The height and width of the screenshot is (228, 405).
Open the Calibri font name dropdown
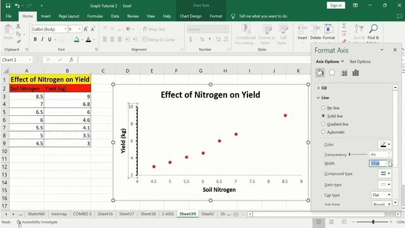pos(65,29)
